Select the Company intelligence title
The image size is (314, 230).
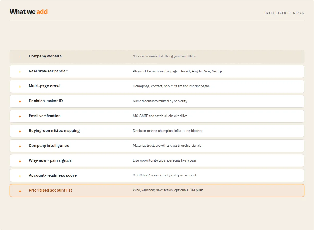[x=49, y=146]
